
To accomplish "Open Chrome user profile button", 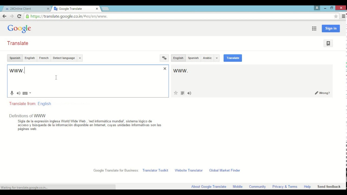I will (x=317, y=8).
